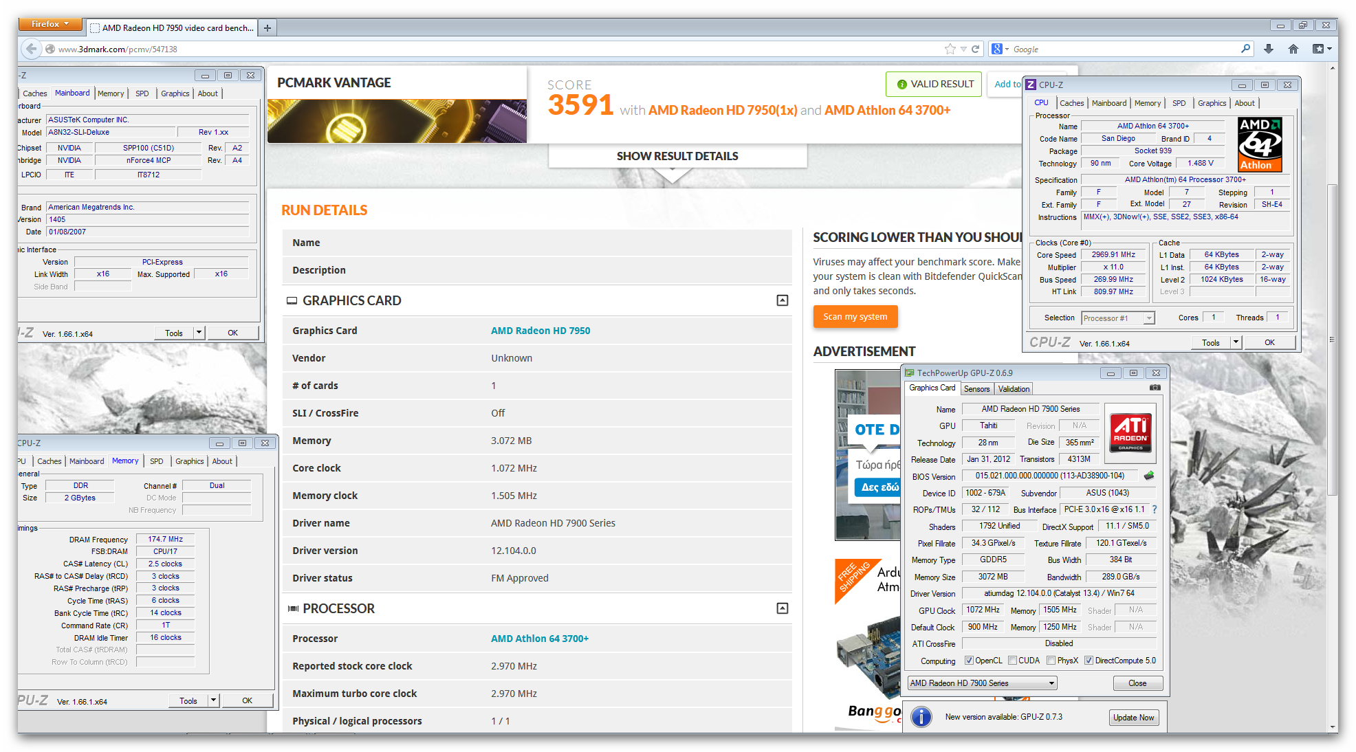Toggle the PhysX checkbox in GPU-Z
The height and width of the screenshot is (752, 1356).
pyautogui.click(x=1051, y=661)
